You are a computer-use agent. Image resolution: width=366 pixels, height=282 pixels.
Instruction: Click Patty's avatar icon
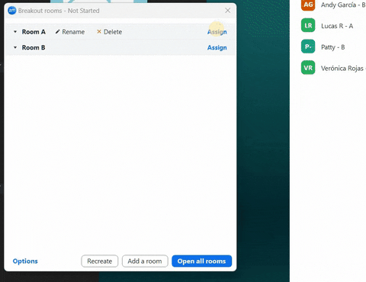coord(308,46)
